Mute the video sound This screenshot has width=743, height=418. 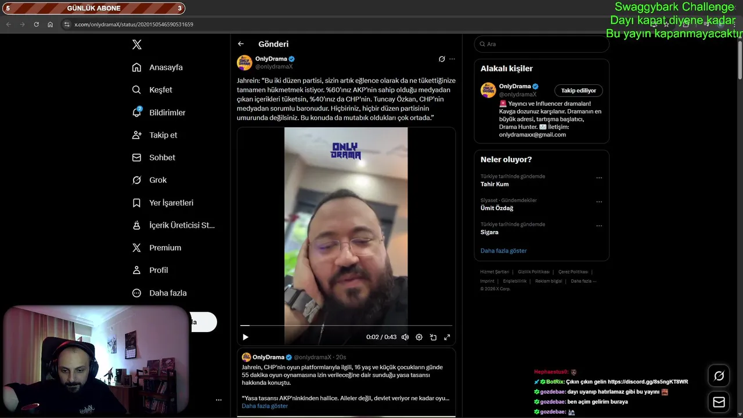click(405, 337)
